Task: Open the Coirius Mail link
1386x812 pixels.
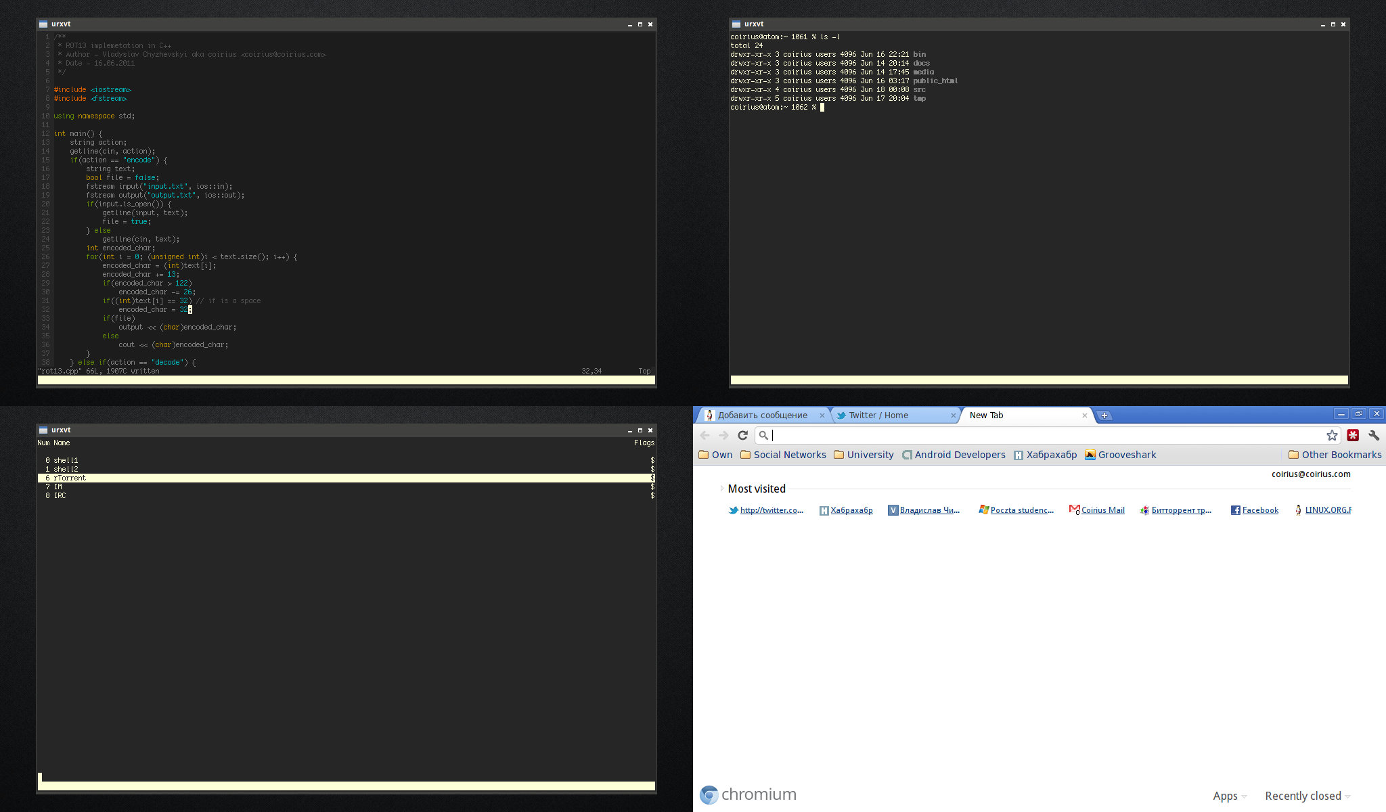Action: coord(1102,510)
